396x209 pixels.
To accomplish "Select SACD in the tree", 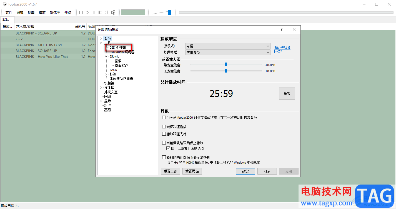I will [113, 70].
